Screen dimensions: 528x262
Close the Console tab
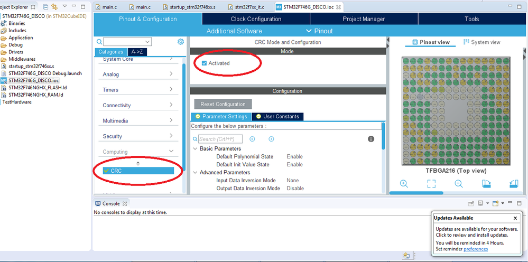point(125,203)
